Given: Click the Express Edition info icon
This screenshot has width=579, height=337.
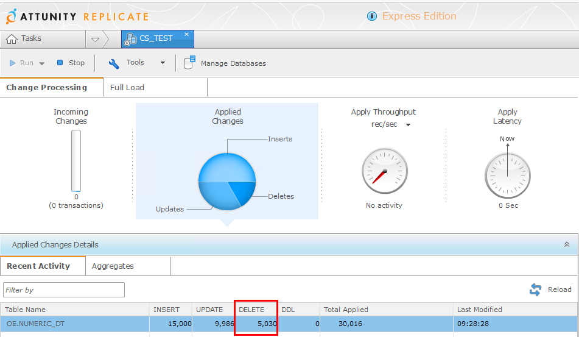Looking at the screenshot, I should click(x=372, y=16).
